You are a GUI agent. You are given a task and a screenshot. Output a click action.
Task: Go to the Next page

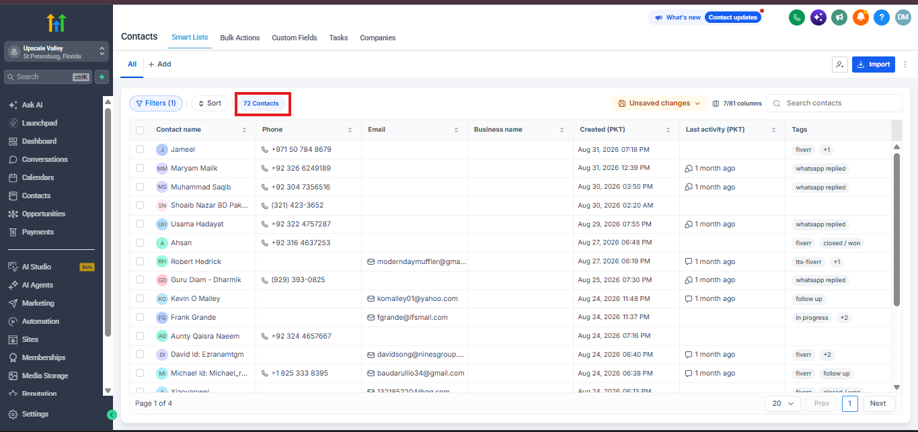click(878, 403)
